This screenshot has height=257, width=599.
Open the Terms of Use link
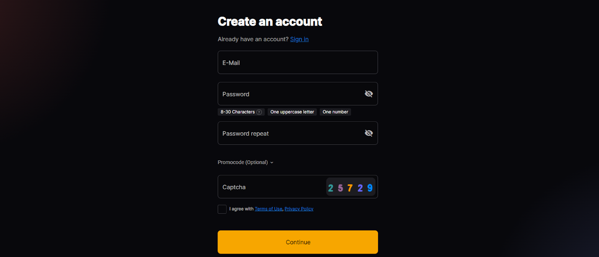coord(268,209)
